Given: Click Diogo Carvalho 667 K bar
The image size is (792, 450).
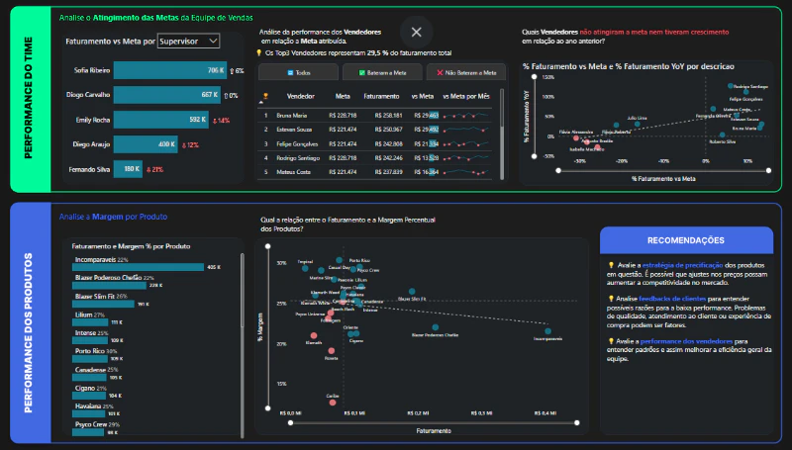Looking at the screenshot, I should (167, 95).
